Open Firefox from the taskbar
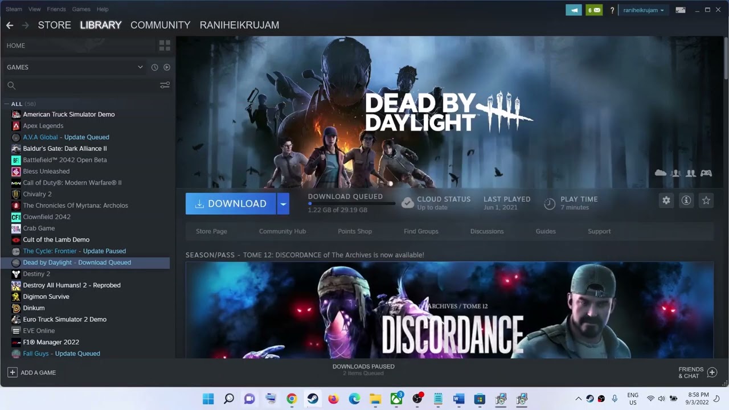Image resolution: width=729 pixels, height=410 pixels. (x=334, y=399)
